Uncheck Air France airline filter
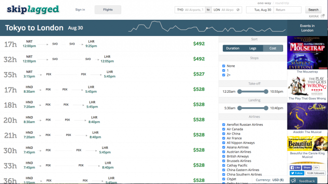This screenshot has height=184, width=328. (x=224, y=138)
